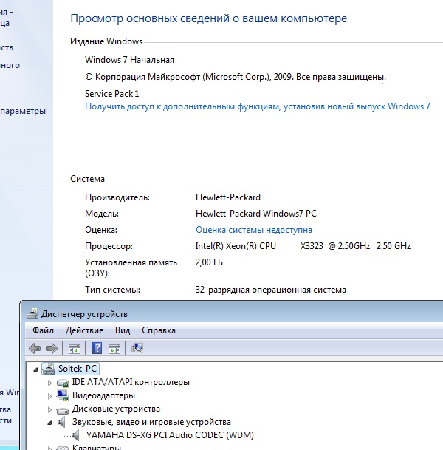
Task: Click link to get new Windows 7 edition
Action: pyautogui.click(x=258, y=106)
